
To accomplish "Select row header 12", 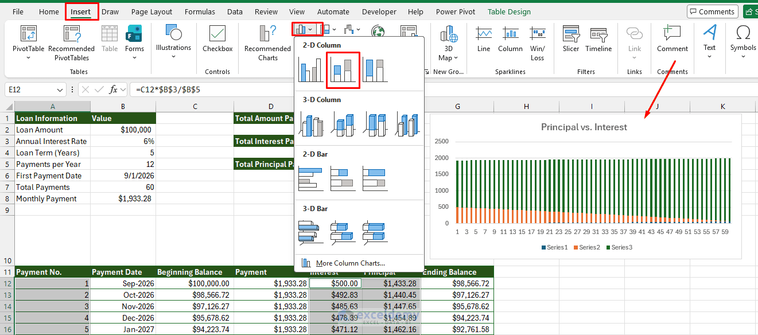I will point(7,283).
